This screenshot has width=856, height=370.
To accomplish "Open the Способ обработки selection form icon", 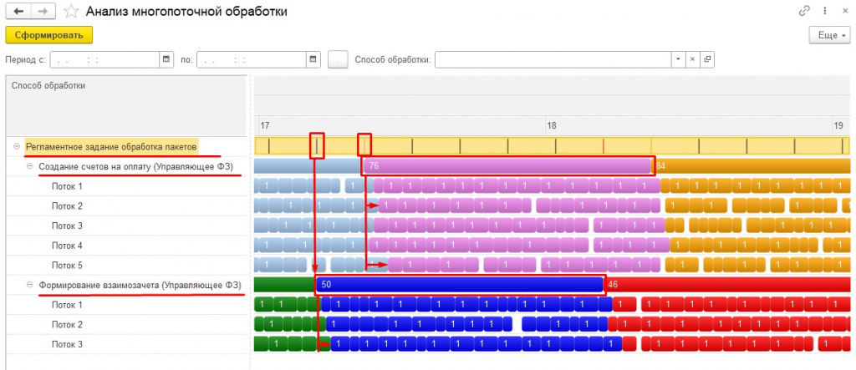I will (706, 59).
